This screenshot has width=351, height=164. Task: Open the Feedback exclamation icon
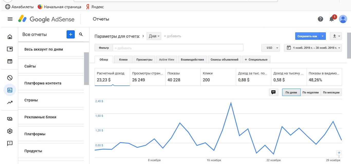click(x=10, y=143)
